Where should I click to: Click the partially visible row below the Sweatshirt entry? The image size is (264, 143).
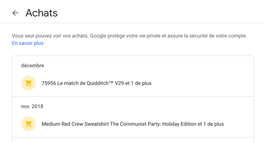point(133,140)
